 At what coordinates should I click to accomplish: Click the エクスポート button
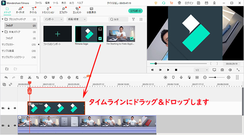coord(135,11)
